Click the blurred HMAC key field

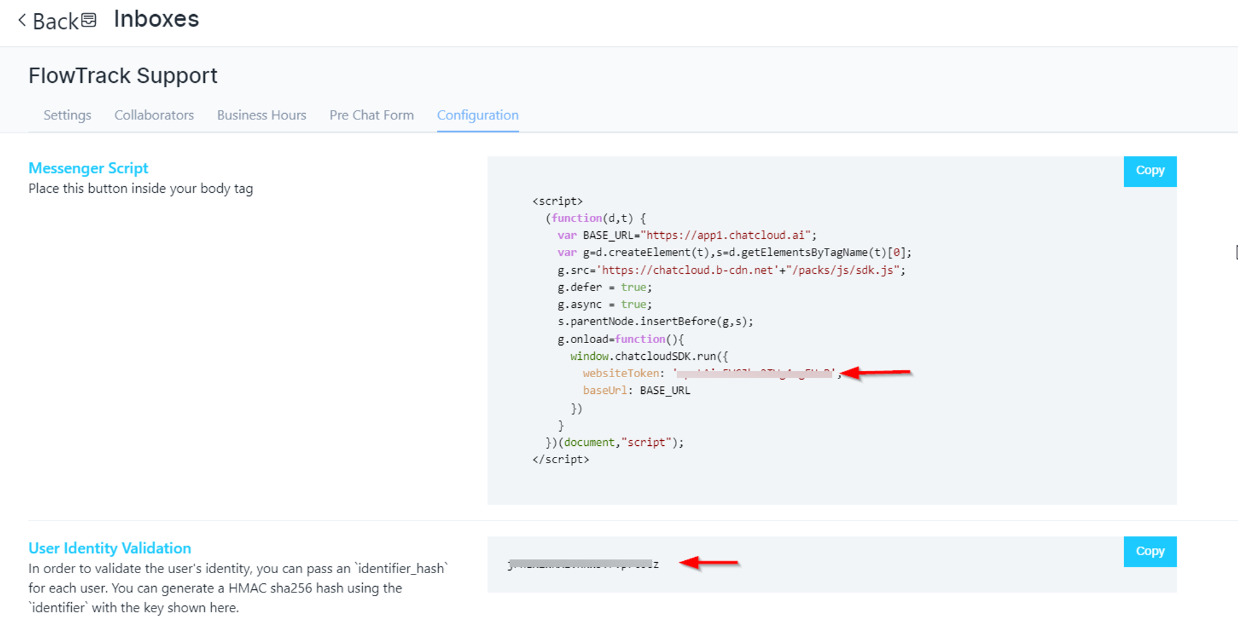(x=582, y=564)
